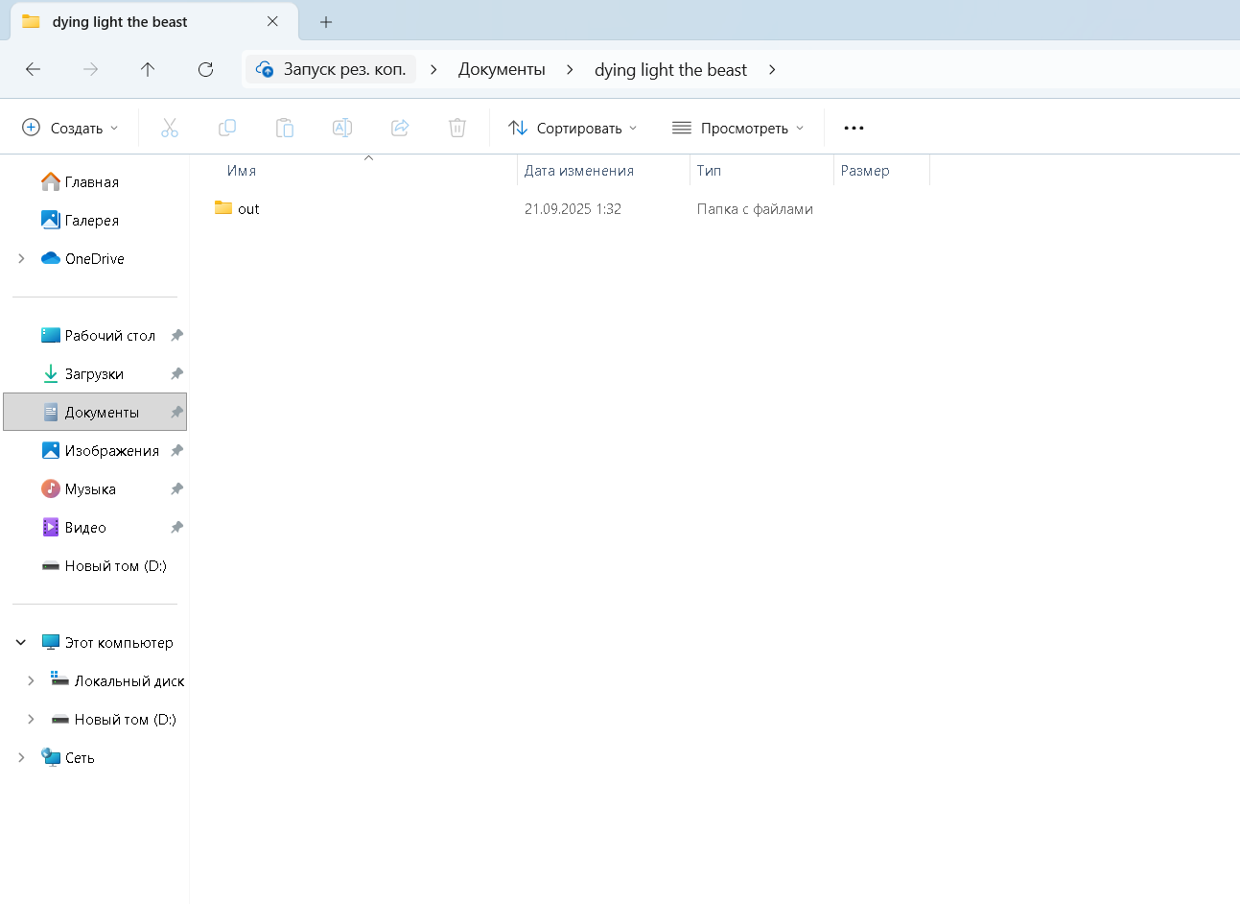Screen dimensions: 1240x904
Task: Collapse the Этот компьютер tree node
Action: tap(21, 643)
